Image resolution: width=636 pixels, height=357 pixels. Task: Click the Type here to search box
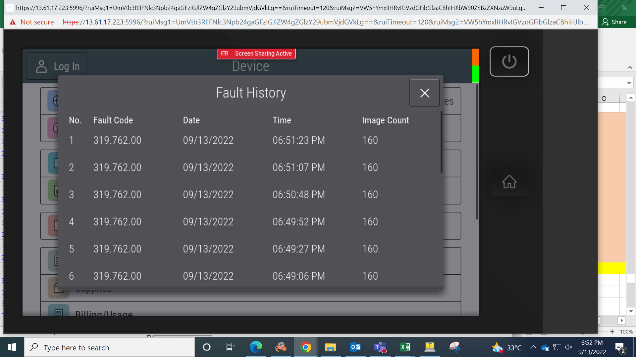tap(109, 347)
